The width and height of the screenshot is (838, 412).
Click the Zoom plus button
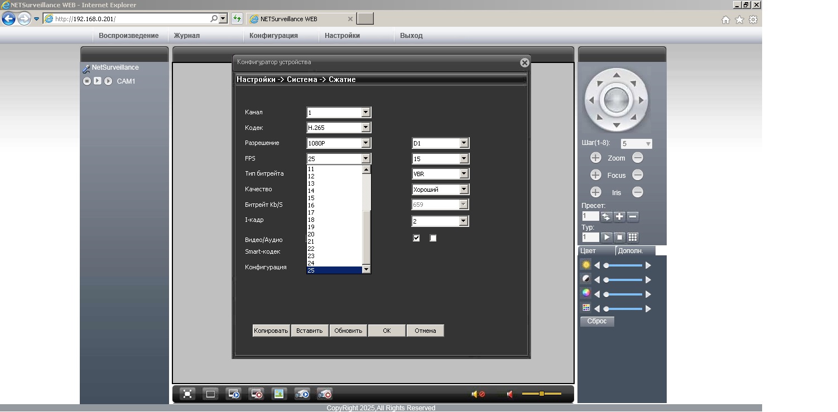(595, 158)
